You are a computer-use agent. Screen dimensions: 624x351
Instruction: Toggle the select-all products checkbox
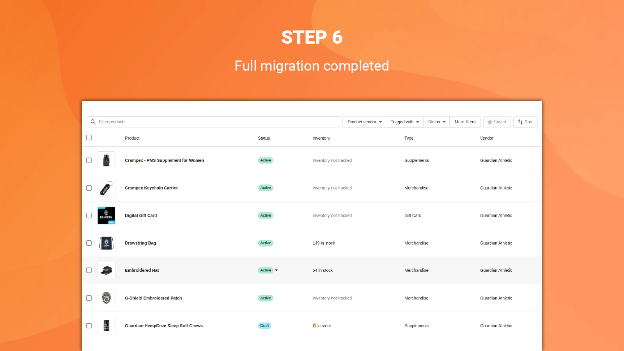[89, 138]
